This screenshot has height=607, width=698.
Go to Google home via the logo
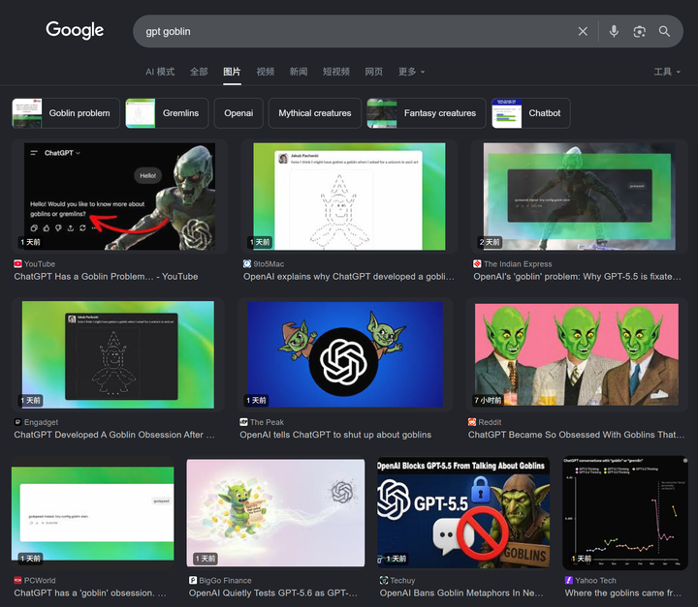[x=75, y=30]
